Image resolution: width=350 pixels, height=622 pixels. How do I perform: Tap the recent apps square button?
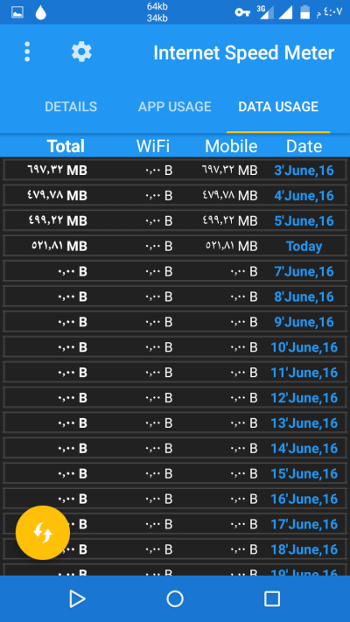[x=272, y=598]
